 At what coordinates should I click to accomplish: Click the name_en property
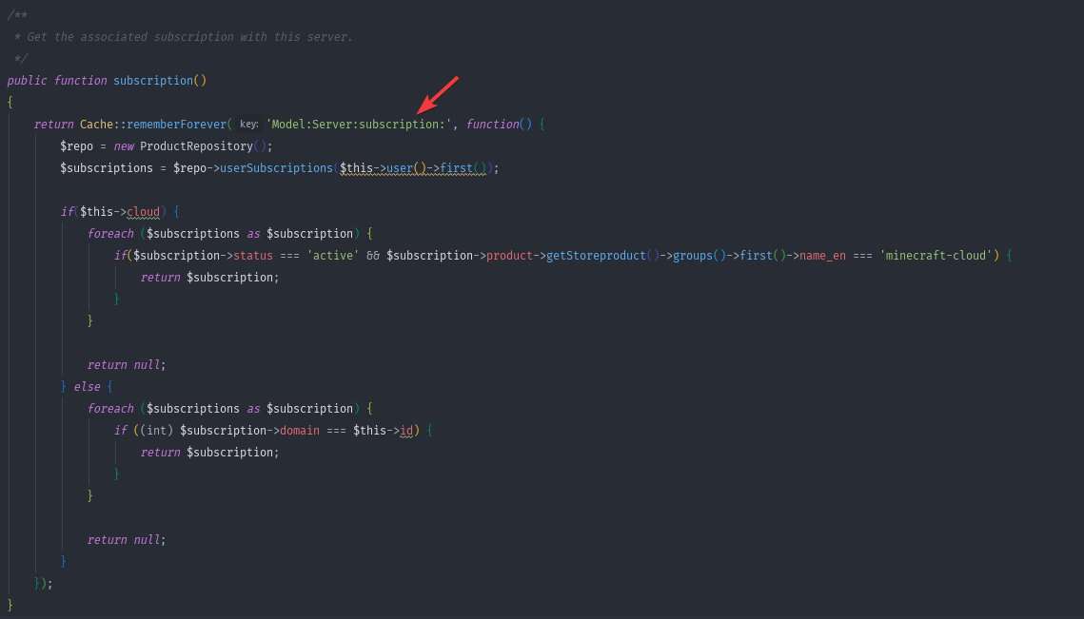click(x=822, y=256)
